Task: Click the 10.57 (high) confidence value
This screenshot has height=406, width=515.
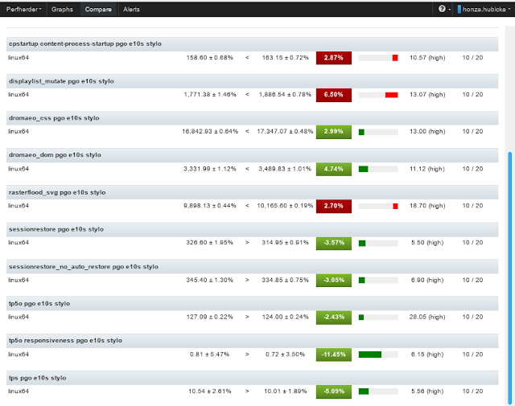Action: coord(427,58)
